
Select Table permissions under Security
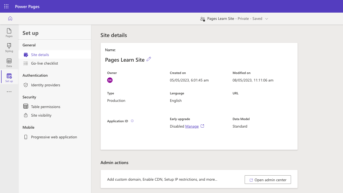pyautogui.click(x=45, y=106)
